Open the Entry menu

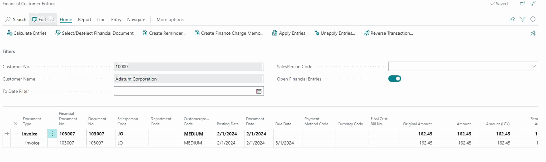[116, 20]
